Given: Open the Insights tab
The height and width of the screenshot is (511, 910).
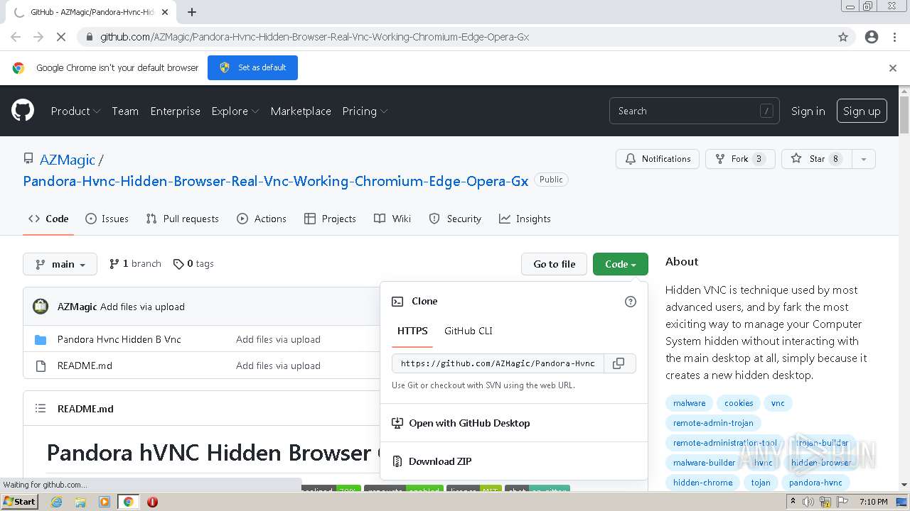Looking at the screenshot, I should coord(525,219).
